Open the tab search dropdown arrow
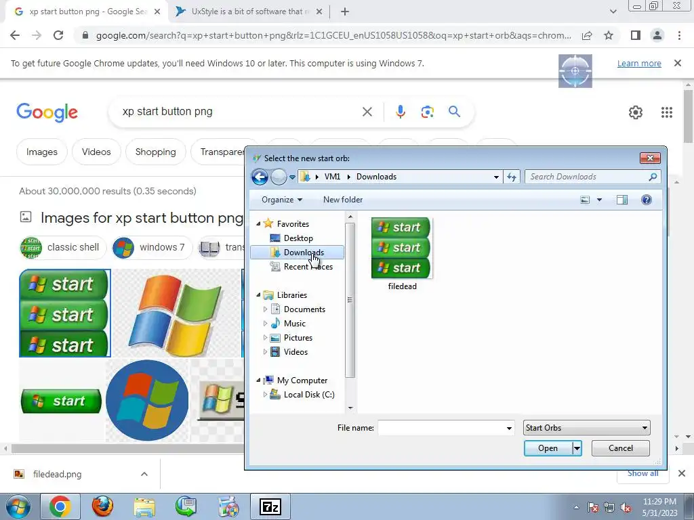 pyautogui.click(x=613, y=12)
